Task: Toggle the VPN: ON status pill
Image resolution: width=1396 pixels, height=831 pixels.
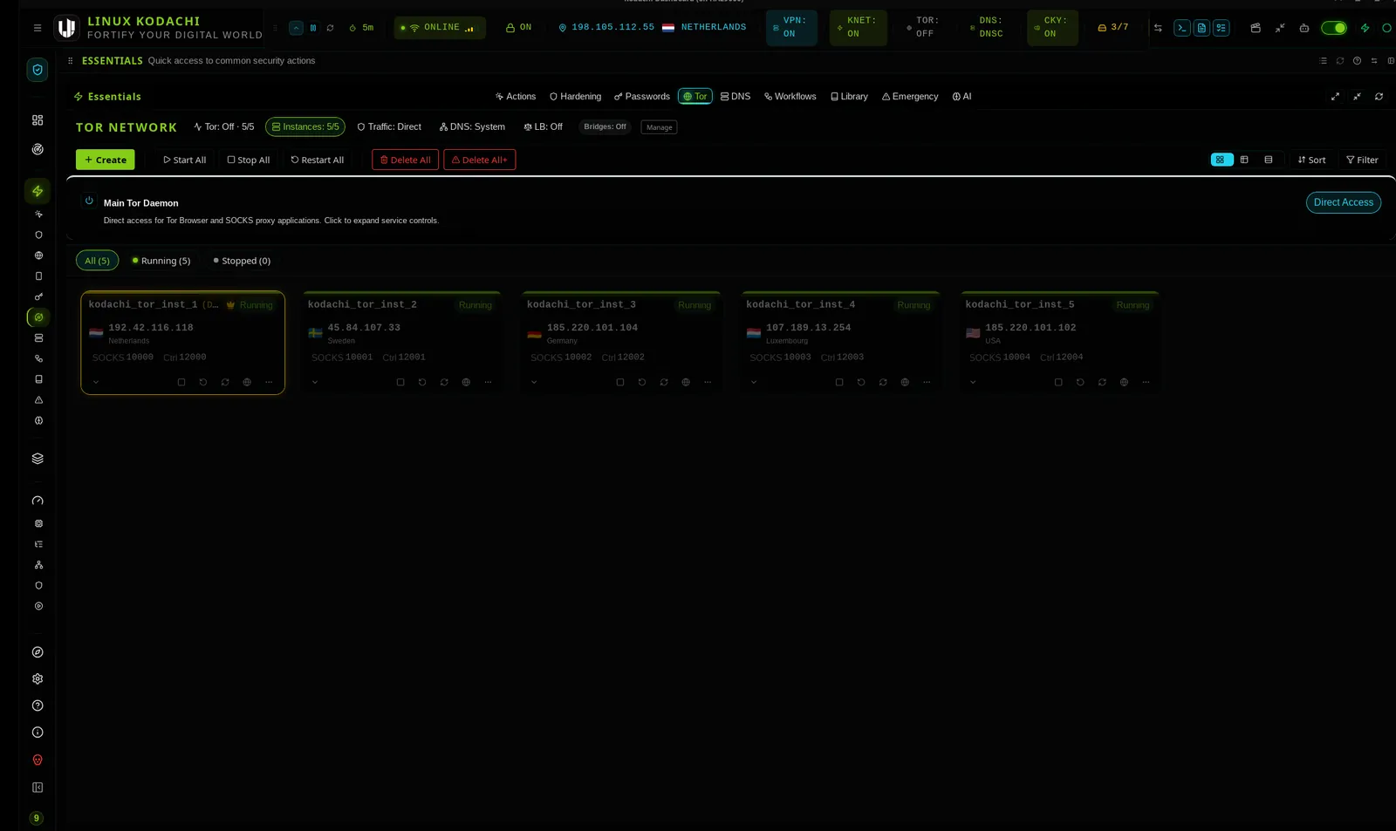Action: pos(791,28)
